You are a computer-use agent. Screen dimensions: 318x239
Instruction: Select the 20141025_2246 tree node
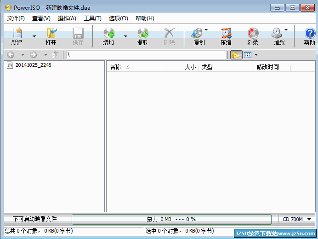[33, 65]
